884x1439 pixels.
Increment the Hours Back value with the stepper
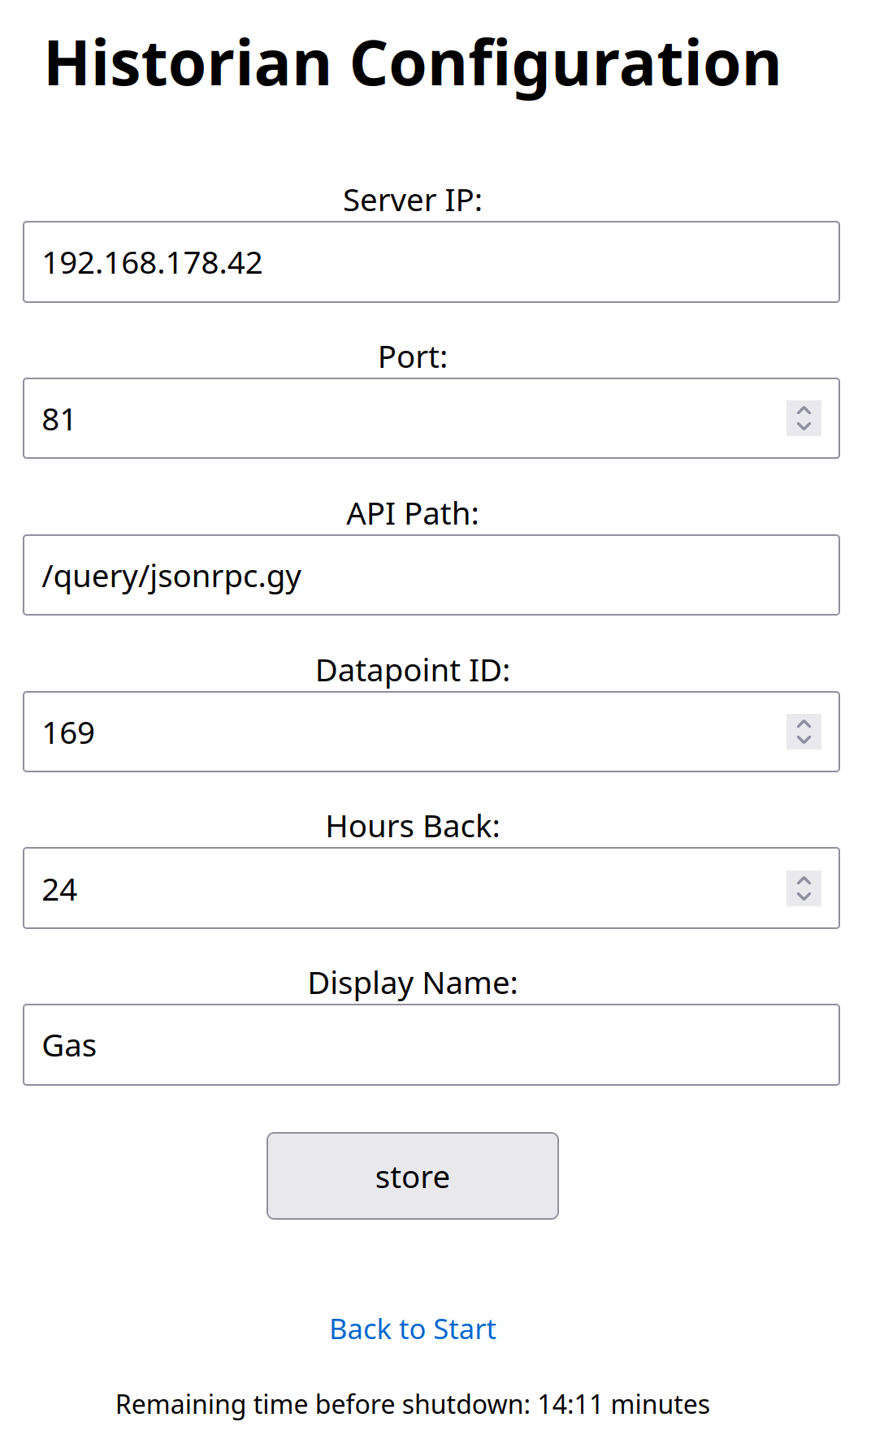click(804, 881)
